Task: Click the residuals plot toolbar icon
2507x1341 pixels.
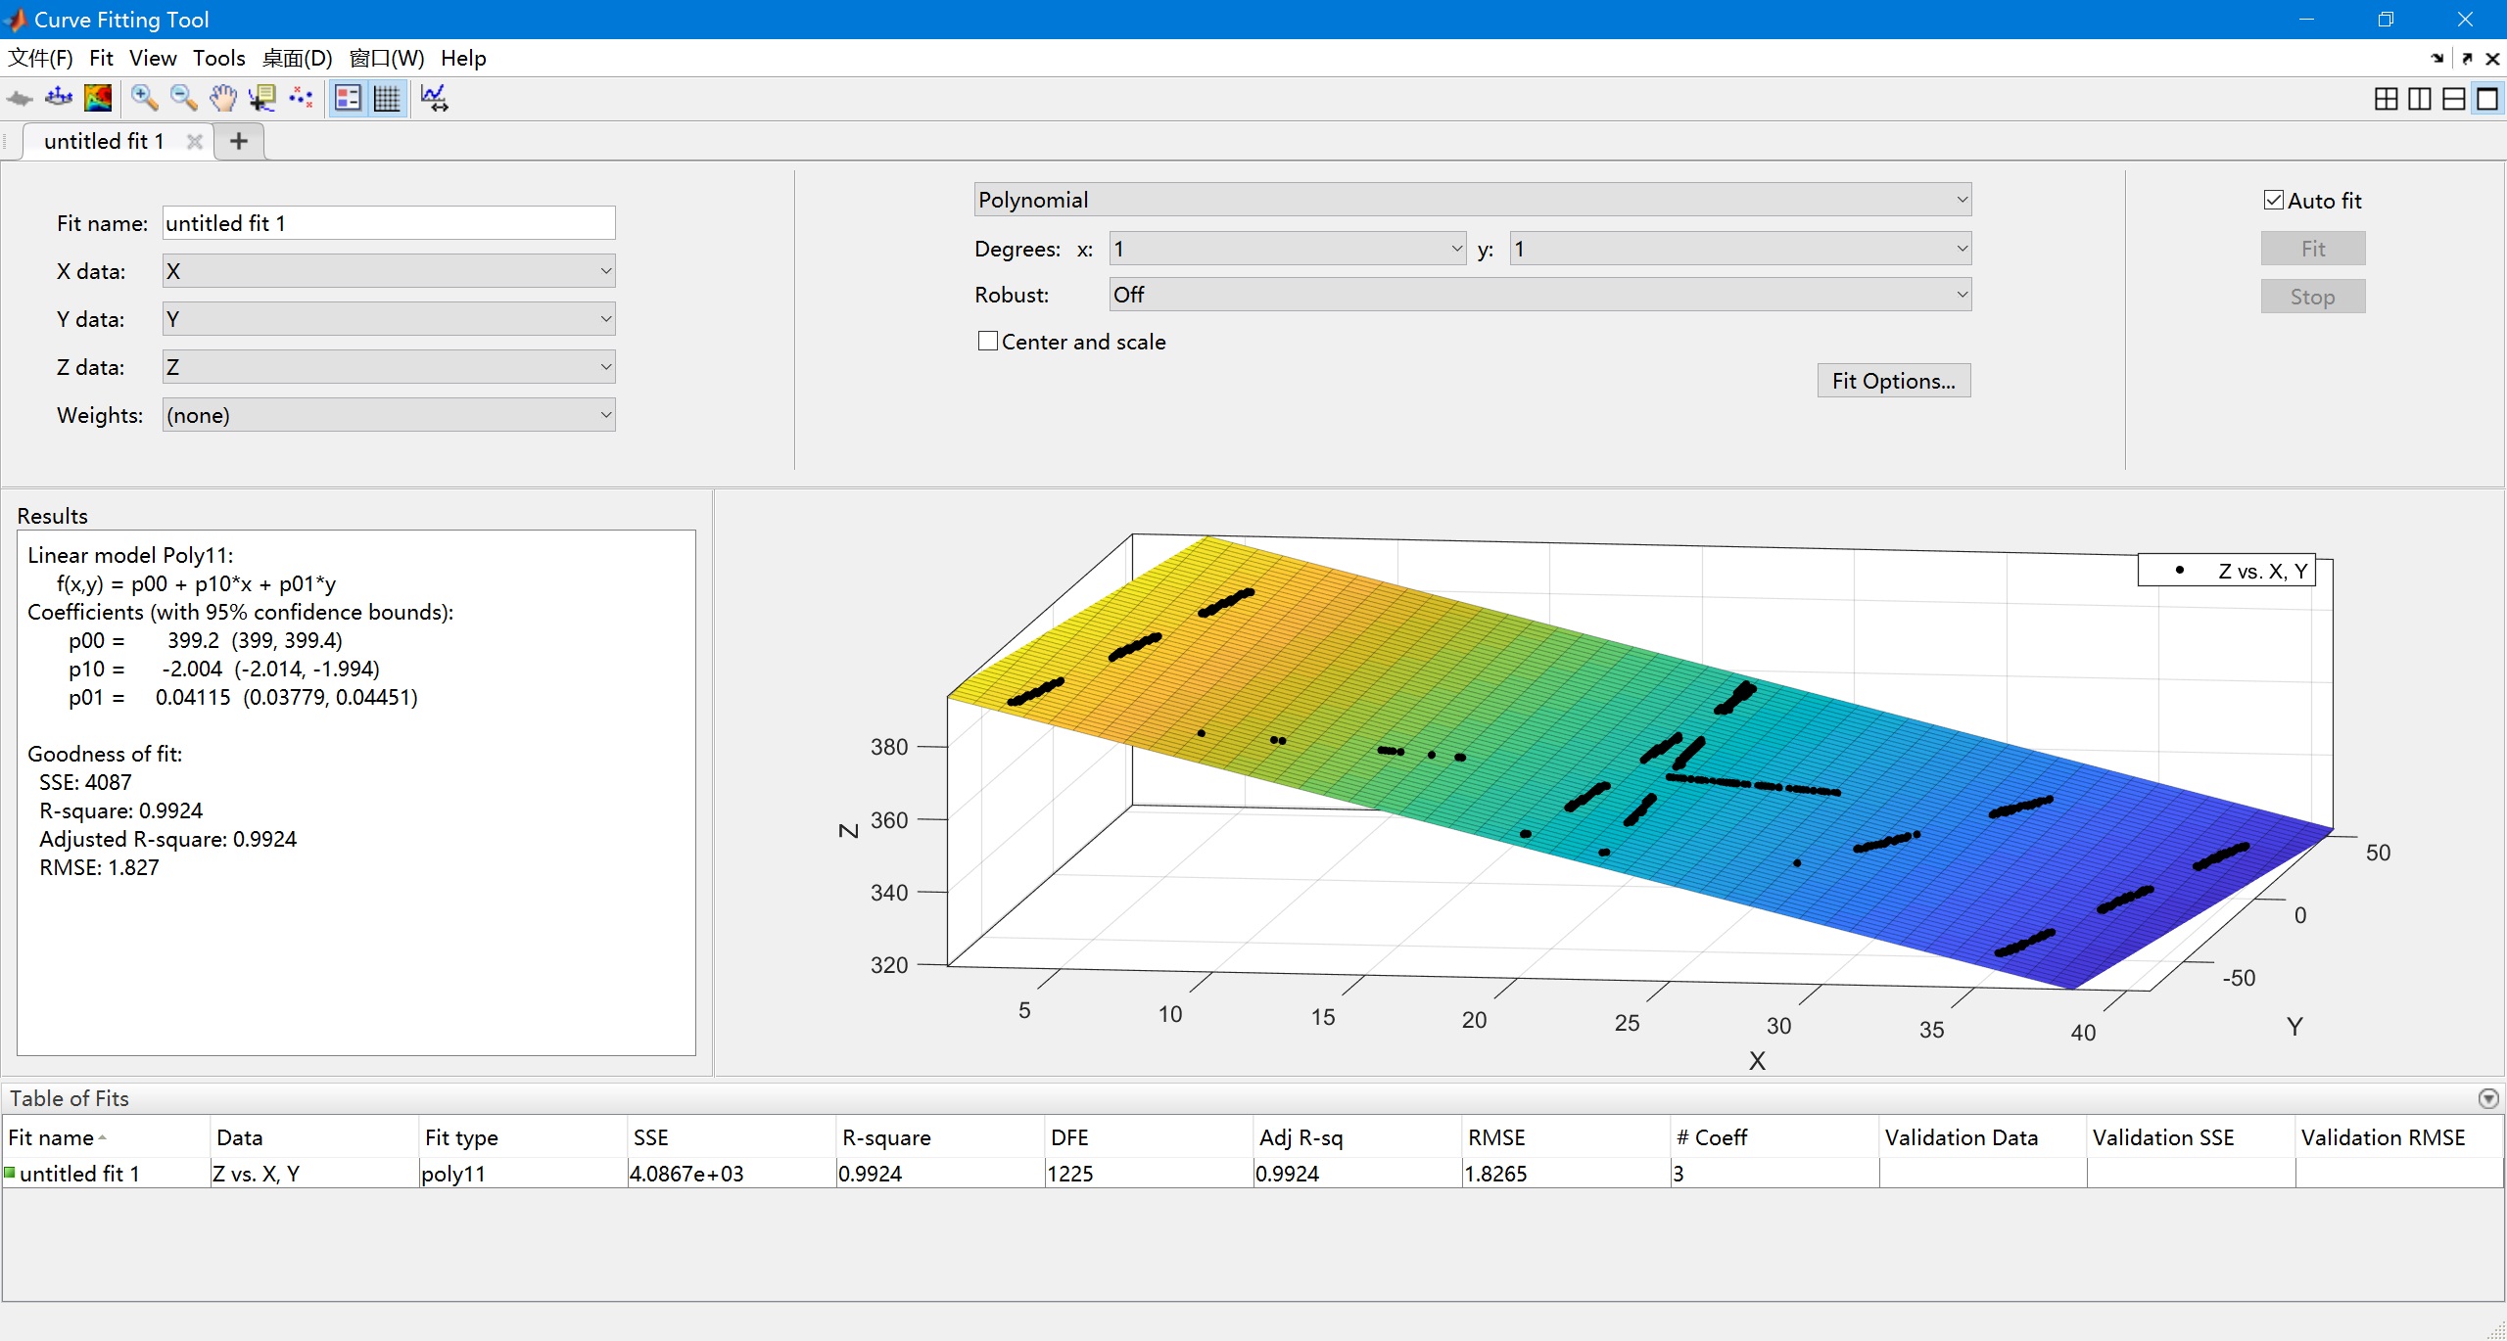Action: tap(59, 98)
